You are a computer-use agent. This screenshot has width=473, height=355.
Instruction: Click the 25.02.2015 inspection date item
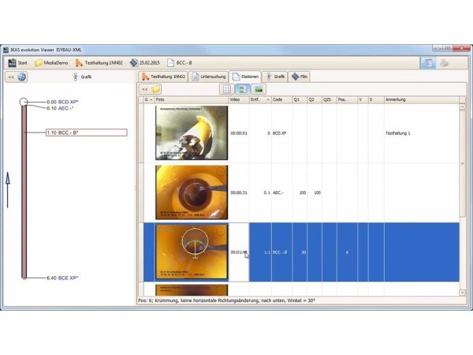(x=144, y=62)
